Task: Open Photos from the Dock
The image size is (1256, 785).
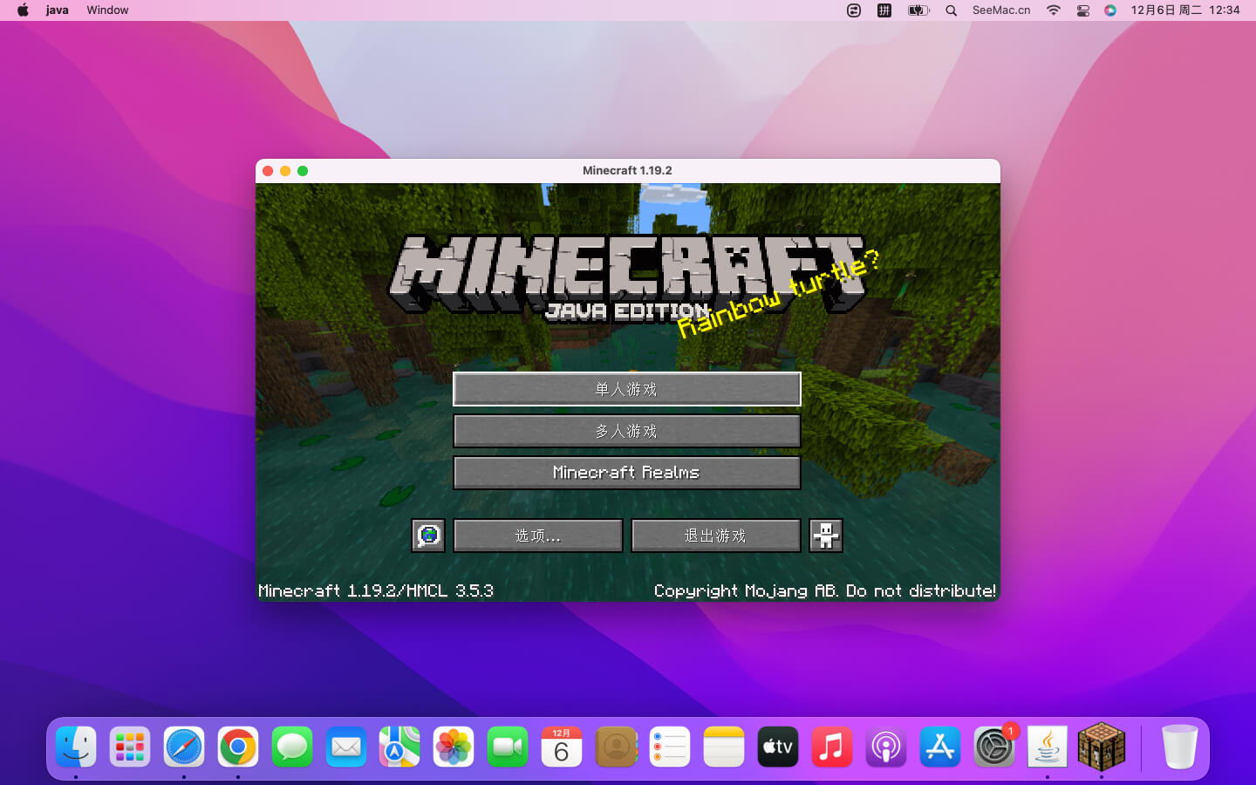Action: [x=454, y=747]
